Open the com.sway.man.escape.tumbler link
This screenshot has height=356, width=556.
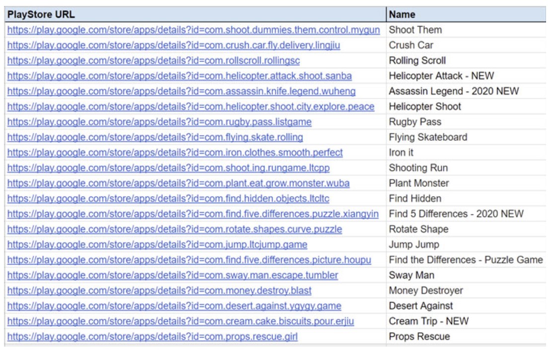click(x=173, y=275)
